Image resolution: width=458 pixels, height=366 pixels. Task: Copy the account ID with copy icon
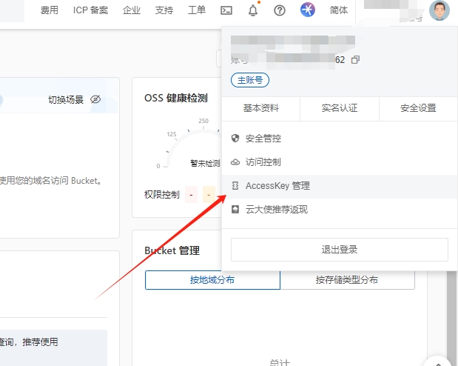pos(355,59)
